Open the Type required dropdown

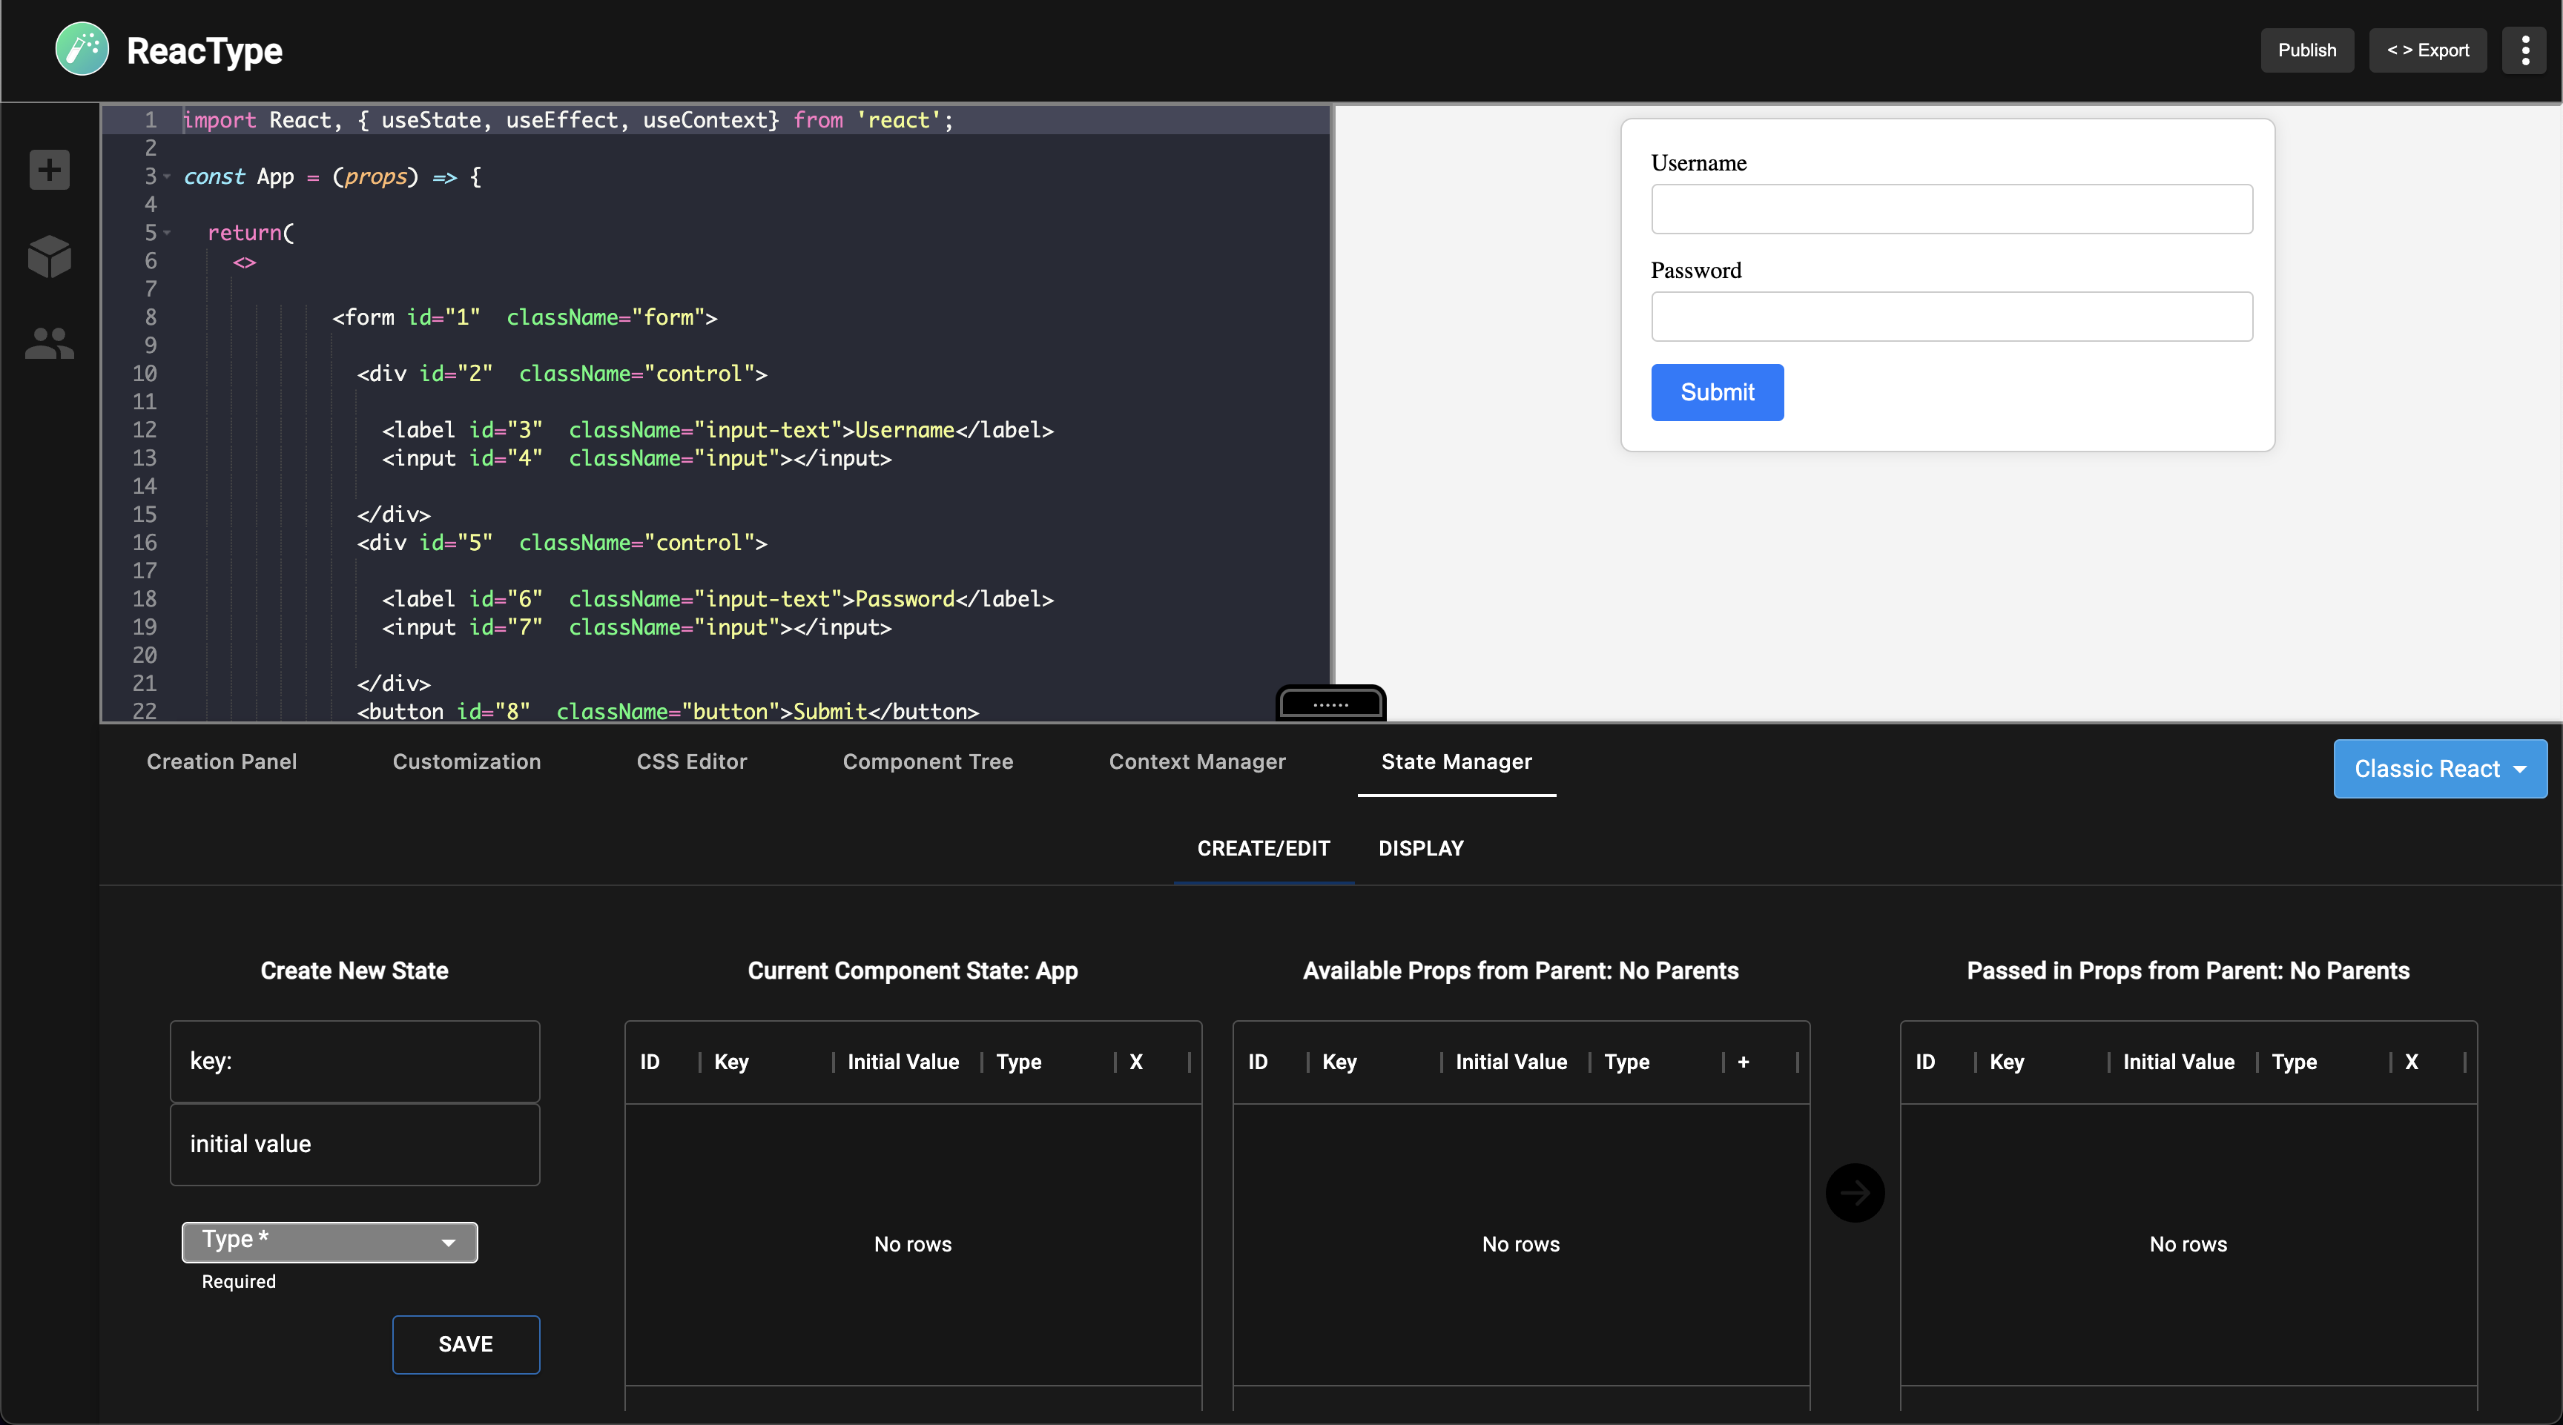329,1242
